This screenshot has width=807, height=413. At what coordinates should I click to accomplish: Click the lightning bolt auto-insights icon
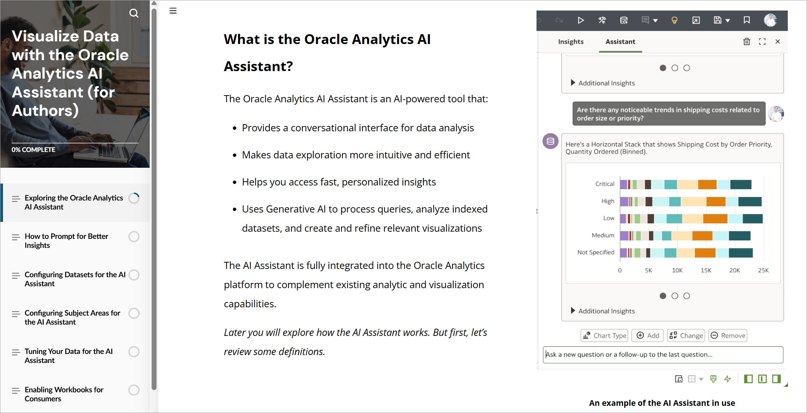[727, 379]
